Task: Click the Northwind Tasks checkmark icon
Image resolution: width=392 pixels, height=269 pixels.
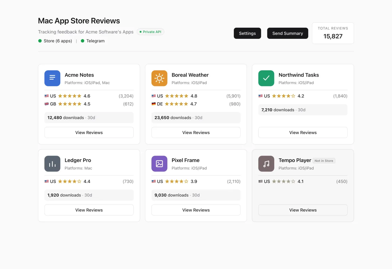Action: tap(266, 78)
